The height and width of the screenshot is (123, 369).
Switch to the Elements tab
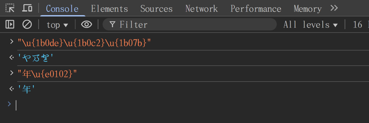click(x=109, y=9)
